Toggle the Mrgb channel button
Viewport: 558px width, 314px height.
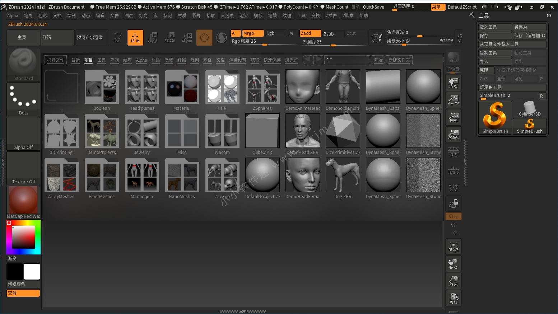(253, 33)
